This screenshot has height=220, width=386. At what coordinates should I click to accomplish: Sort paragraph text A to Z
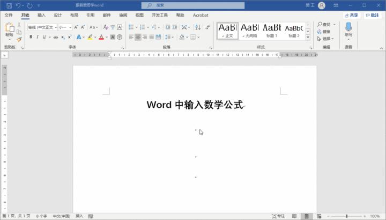(198, 27)
